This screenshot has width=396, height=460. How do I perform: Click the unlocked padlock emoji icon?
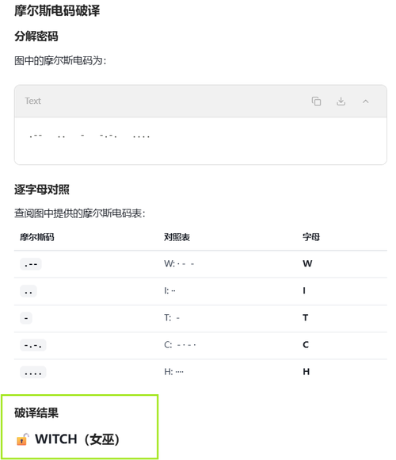[22, 439]
